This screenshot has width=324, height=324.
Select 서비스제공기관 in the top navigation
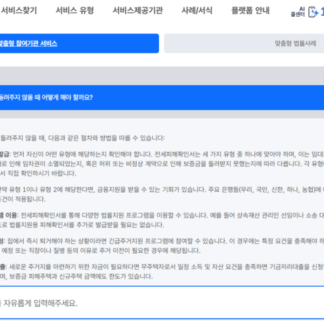coord(138,11)
